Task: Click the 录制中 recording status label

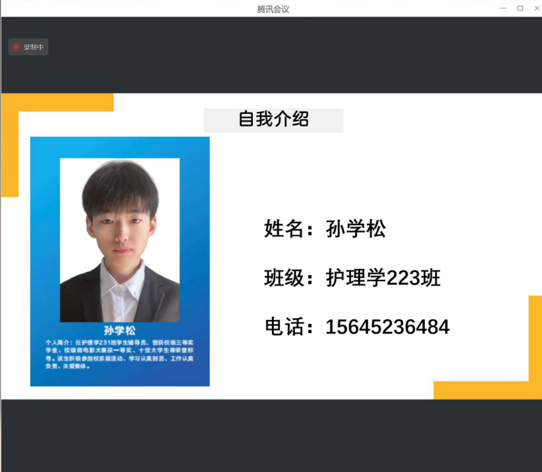Action: pyautogui.click(x=34, y=47)
